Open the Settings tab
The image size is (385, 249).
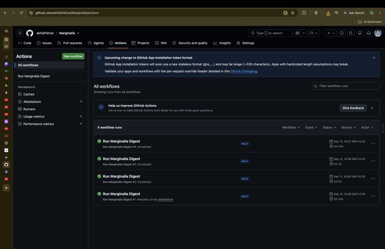pyautogui.click(x=246, y=43)
